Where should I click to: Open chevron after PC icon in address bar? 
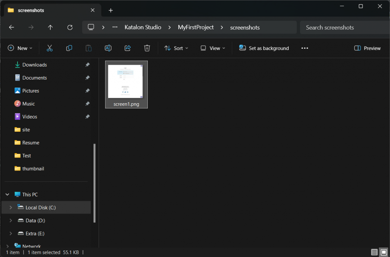pyautogui.click(x=103, y=27)
